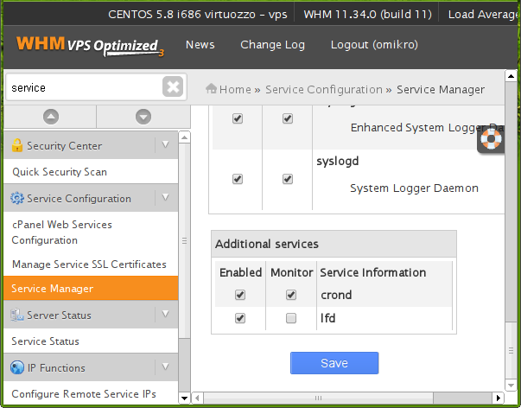The width and height of the screenshot is (521, 408).
Task: Click the Service Configuration gear icon
Action: click(x=17, y=198)
